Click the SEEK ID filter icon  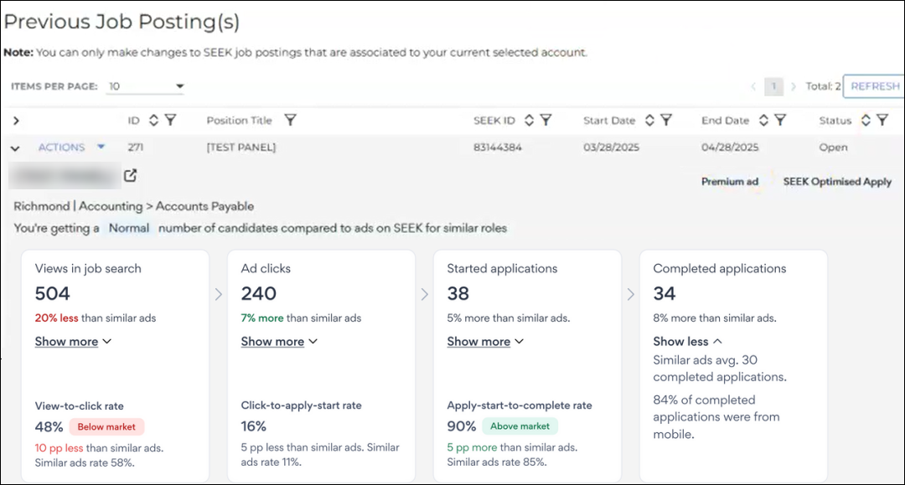tap(546, 121)
